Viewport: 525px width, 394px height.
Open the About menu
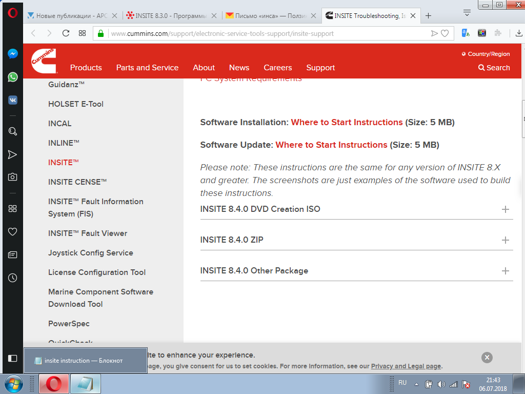pos(204,68)
